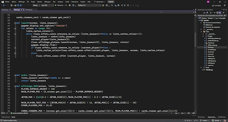
Task: Open the Git menu
Action: [x=28, y=2]
